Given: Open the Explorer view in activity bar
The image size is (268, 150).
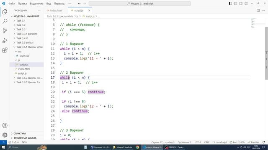Looking at the screenshot, I should (x=5, y=12).
